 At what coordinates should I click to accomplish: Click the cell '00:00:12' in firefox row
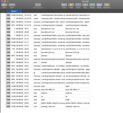tap(20, 35)
